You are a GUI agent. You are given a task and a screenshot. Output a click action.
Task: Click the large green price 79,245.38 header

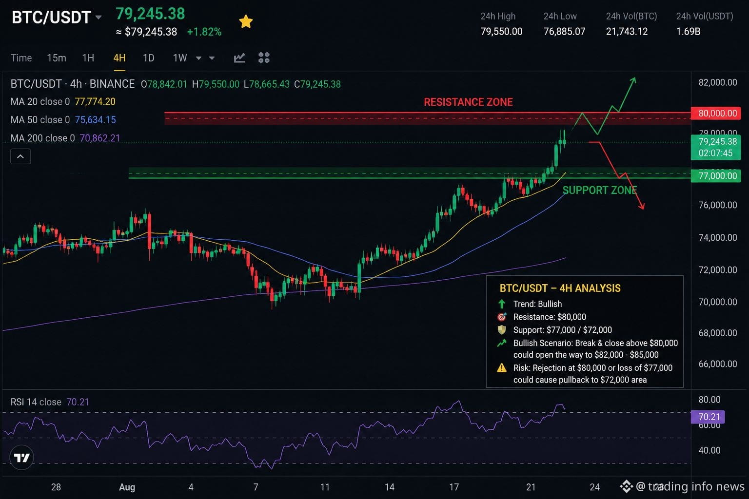click(150, 14)
